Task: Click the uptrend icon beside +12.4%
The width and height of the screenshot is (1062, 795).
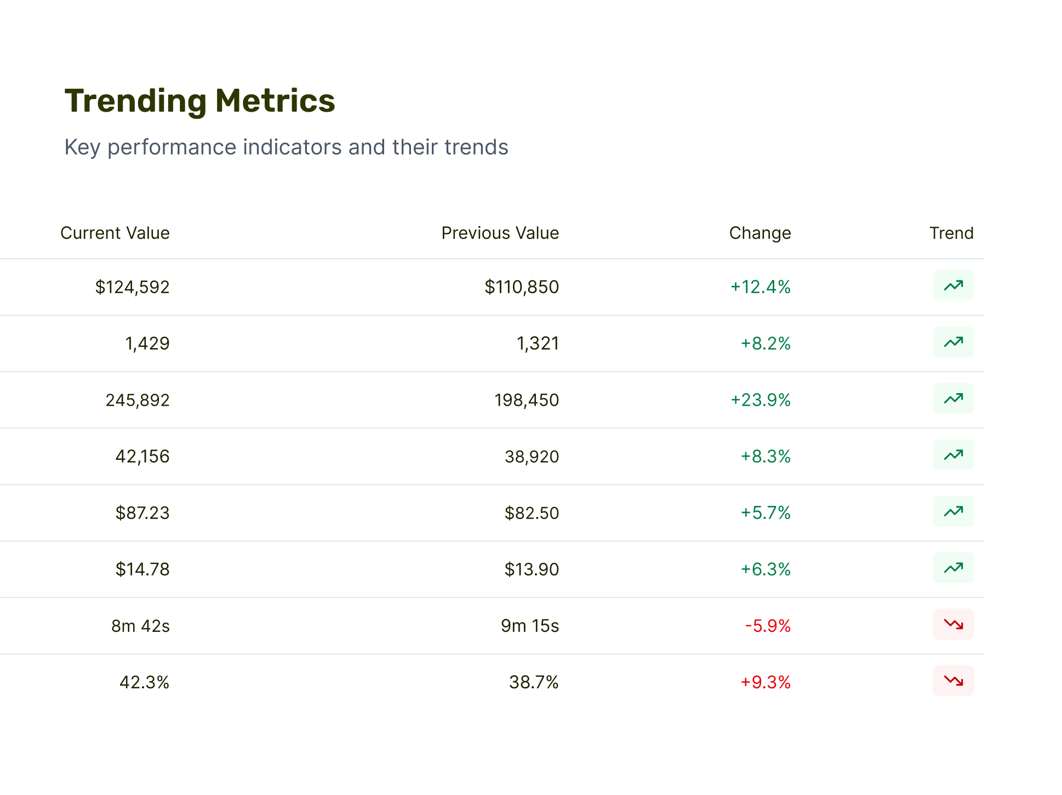Action: point(953,285)
